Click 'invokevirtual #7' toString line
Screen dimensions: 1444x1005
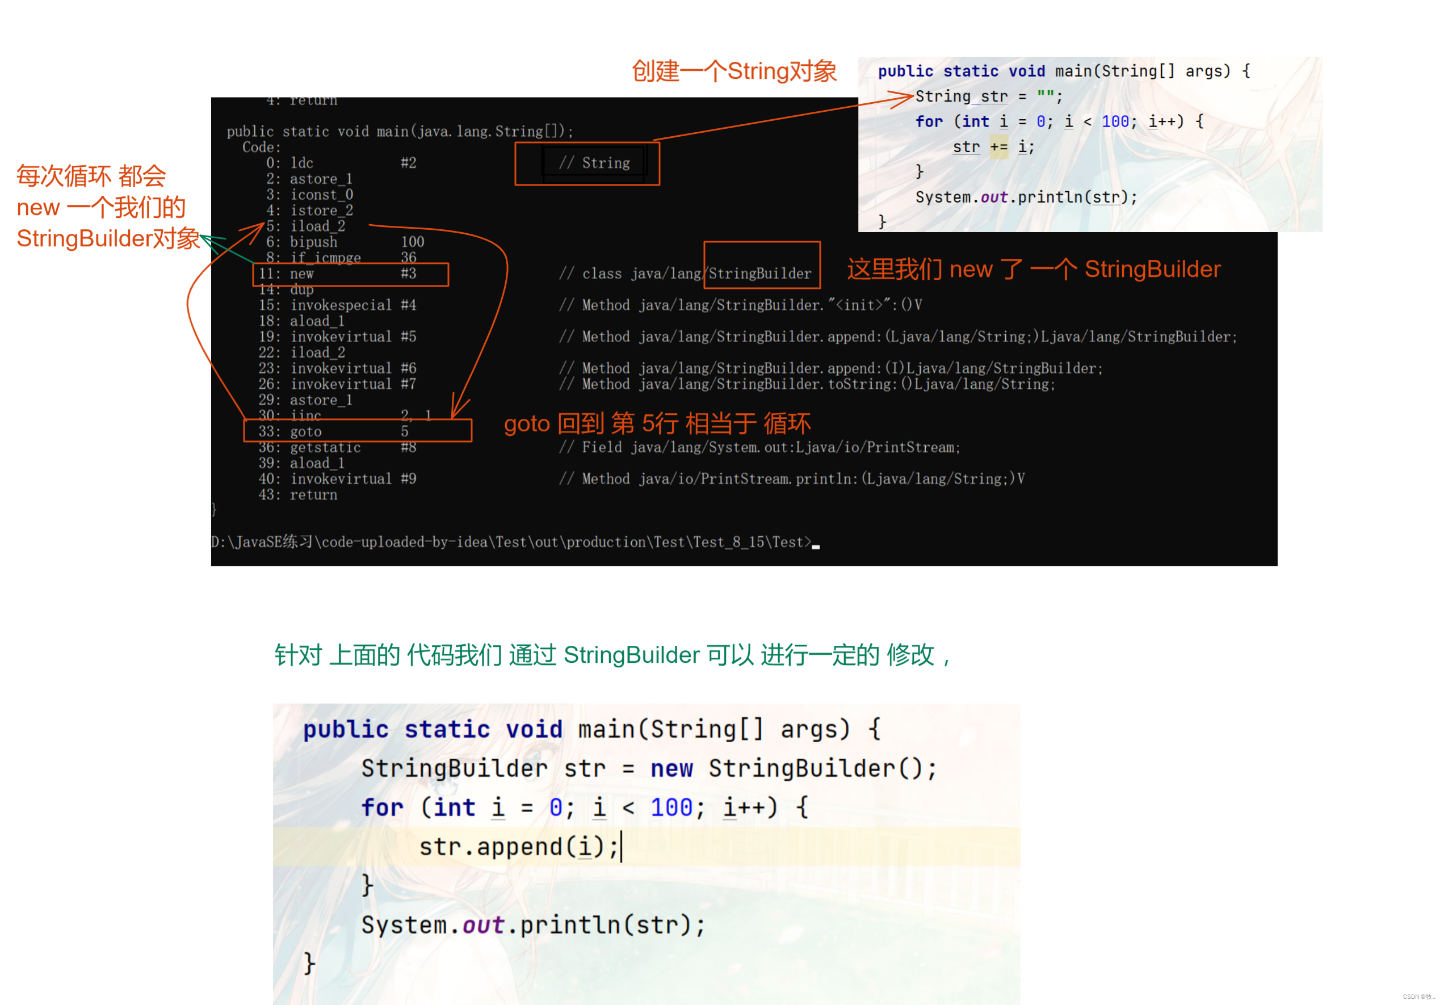337,384
